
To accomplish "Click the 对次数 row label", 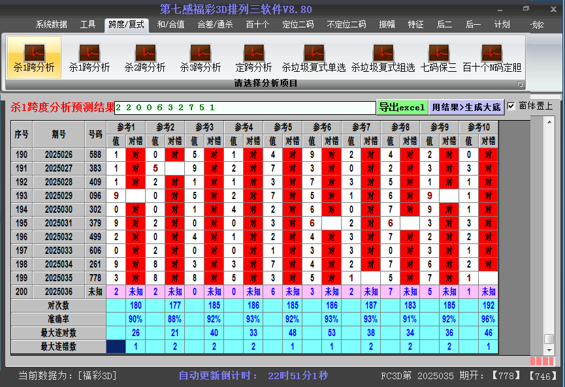I will pyautogui.click(x=59, y=305).
